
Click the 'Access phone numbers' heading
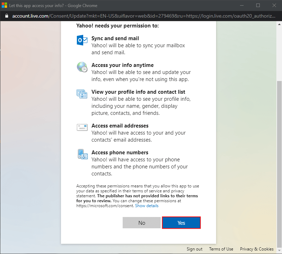120,153
